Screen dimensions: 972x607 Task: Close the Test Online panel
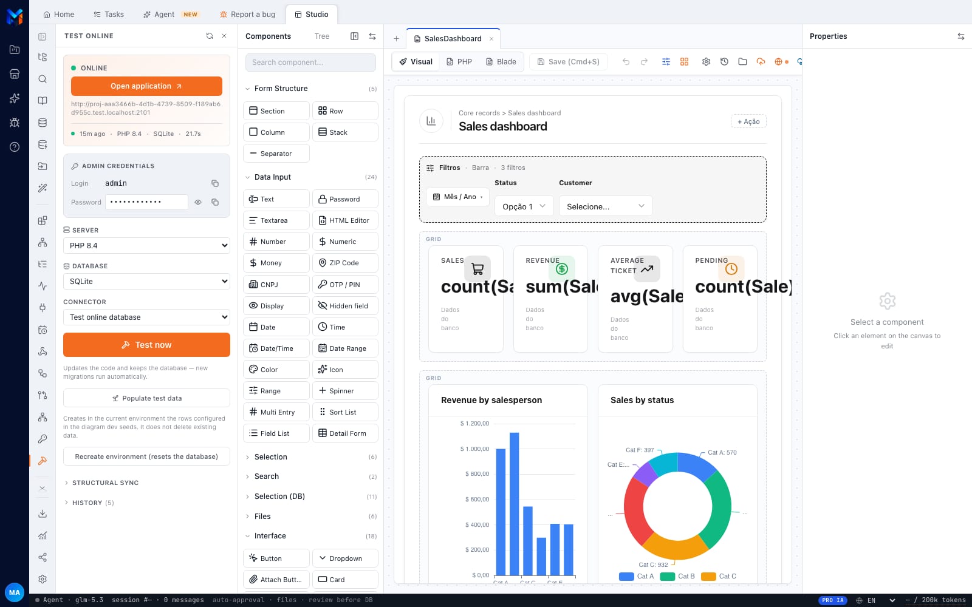(x=224, y=36)
